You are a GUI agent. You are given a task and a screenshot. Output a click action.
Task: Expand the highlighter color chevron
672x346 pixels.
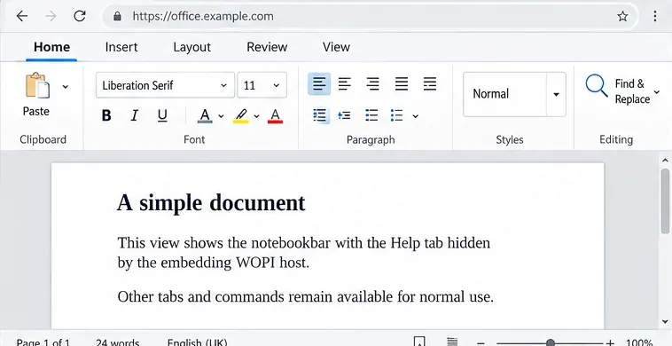(256, 115)
